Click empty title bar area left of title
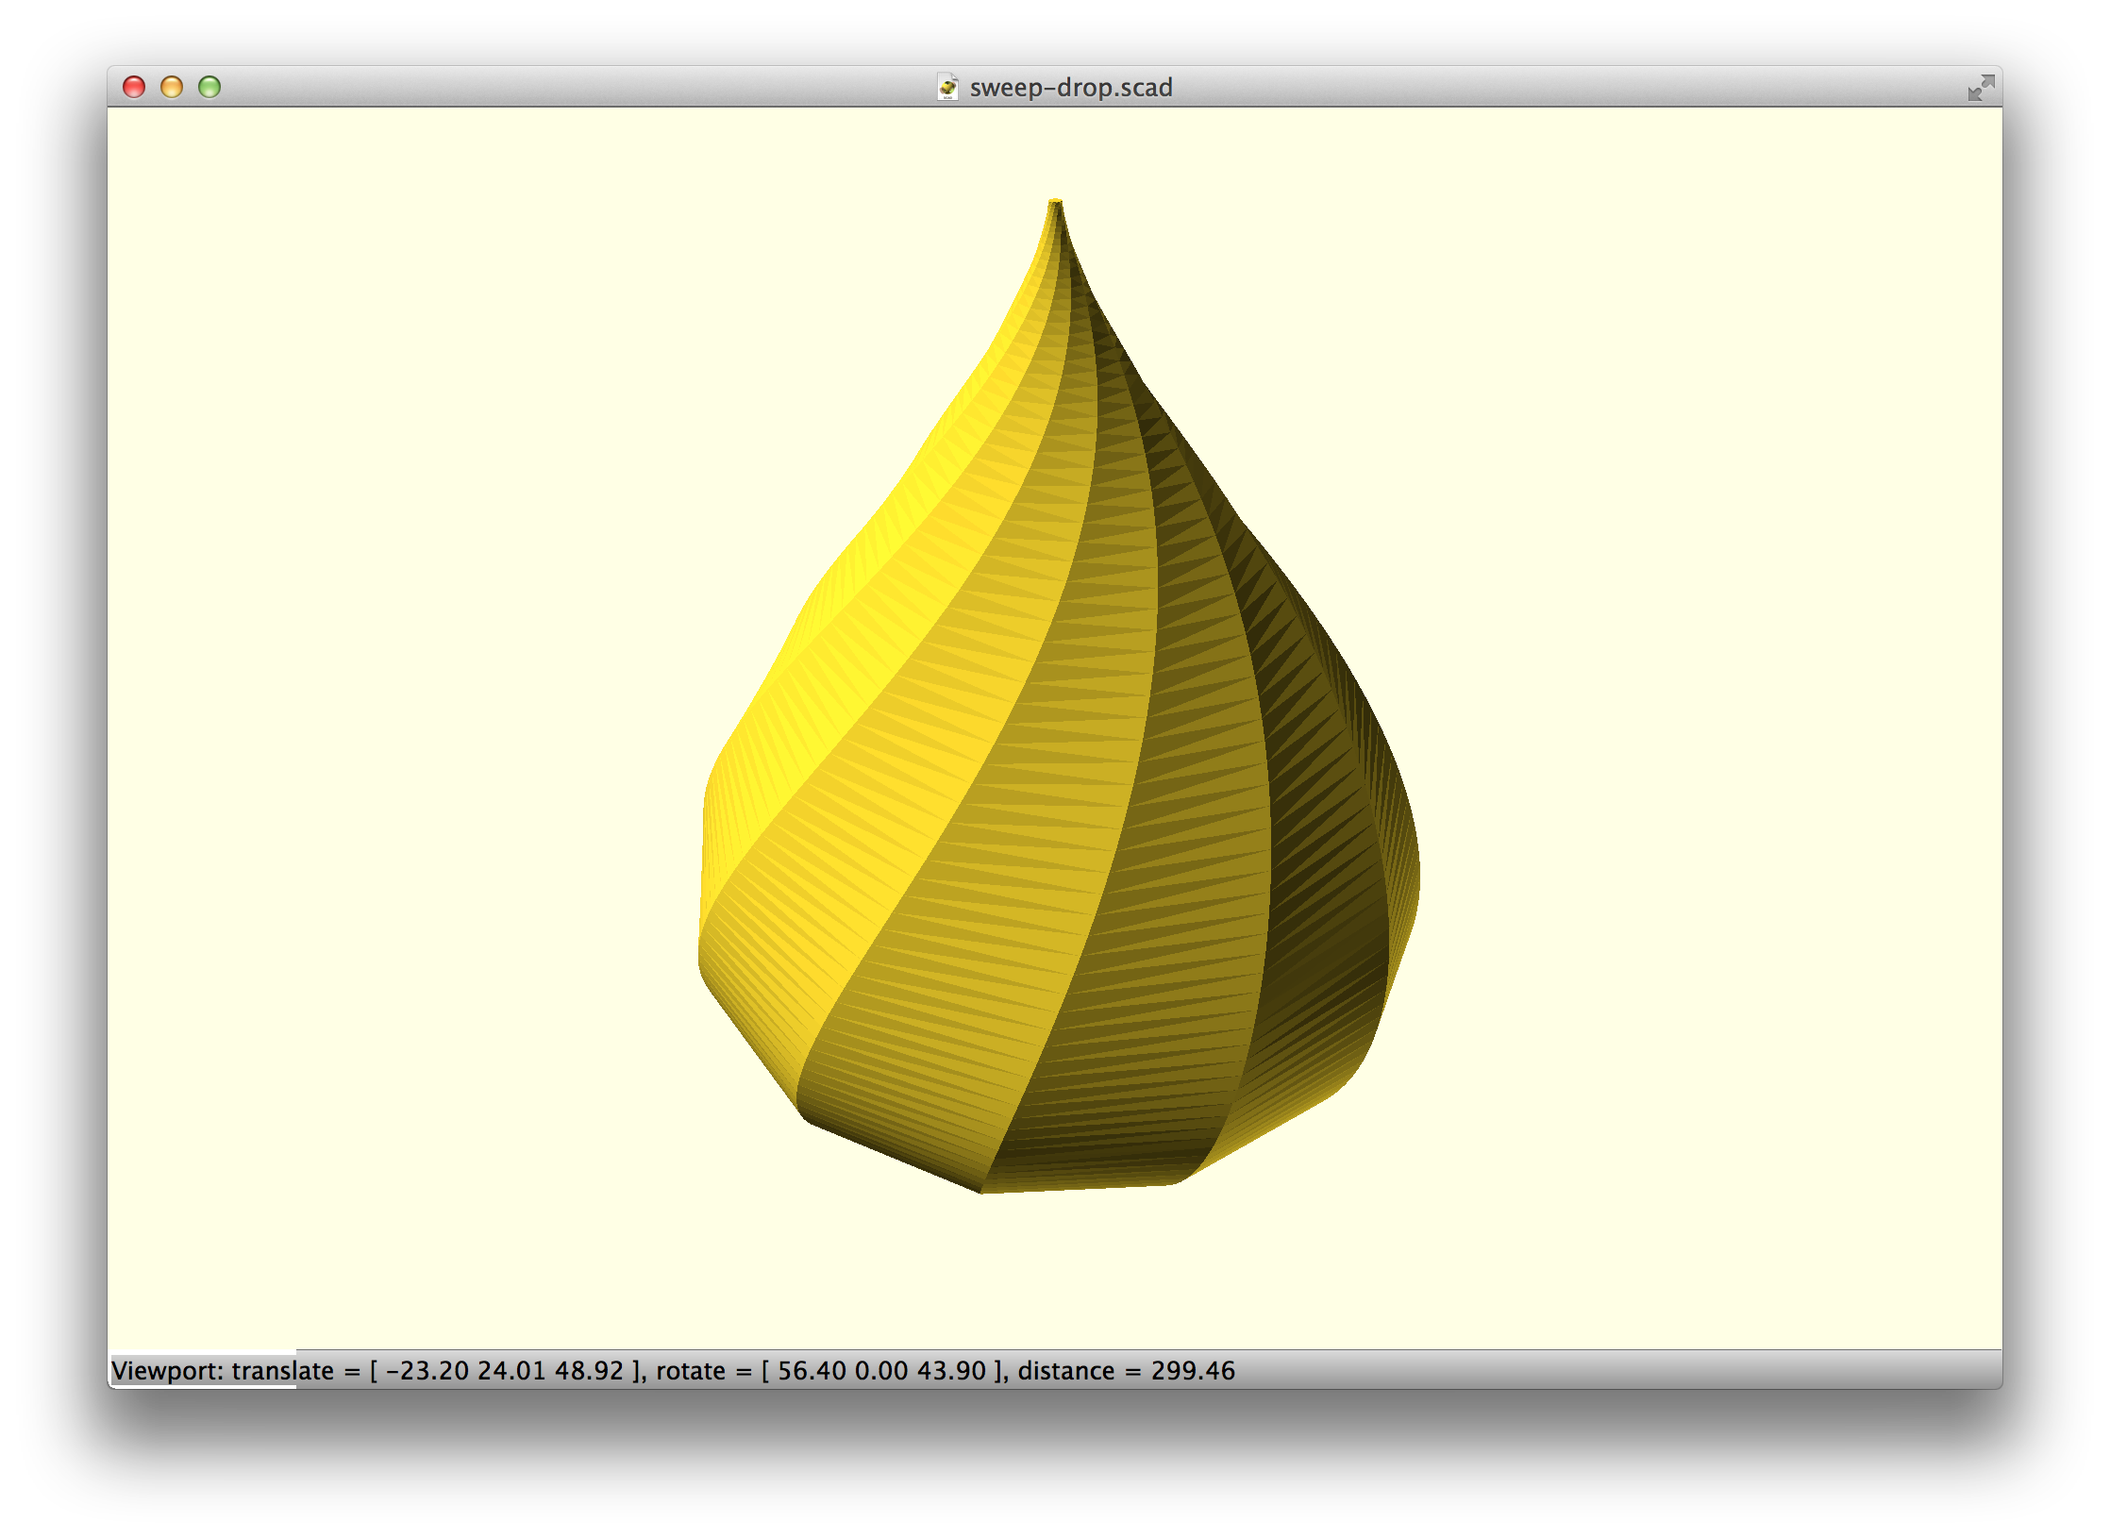 pyautogui.click(x=566, y=87)
